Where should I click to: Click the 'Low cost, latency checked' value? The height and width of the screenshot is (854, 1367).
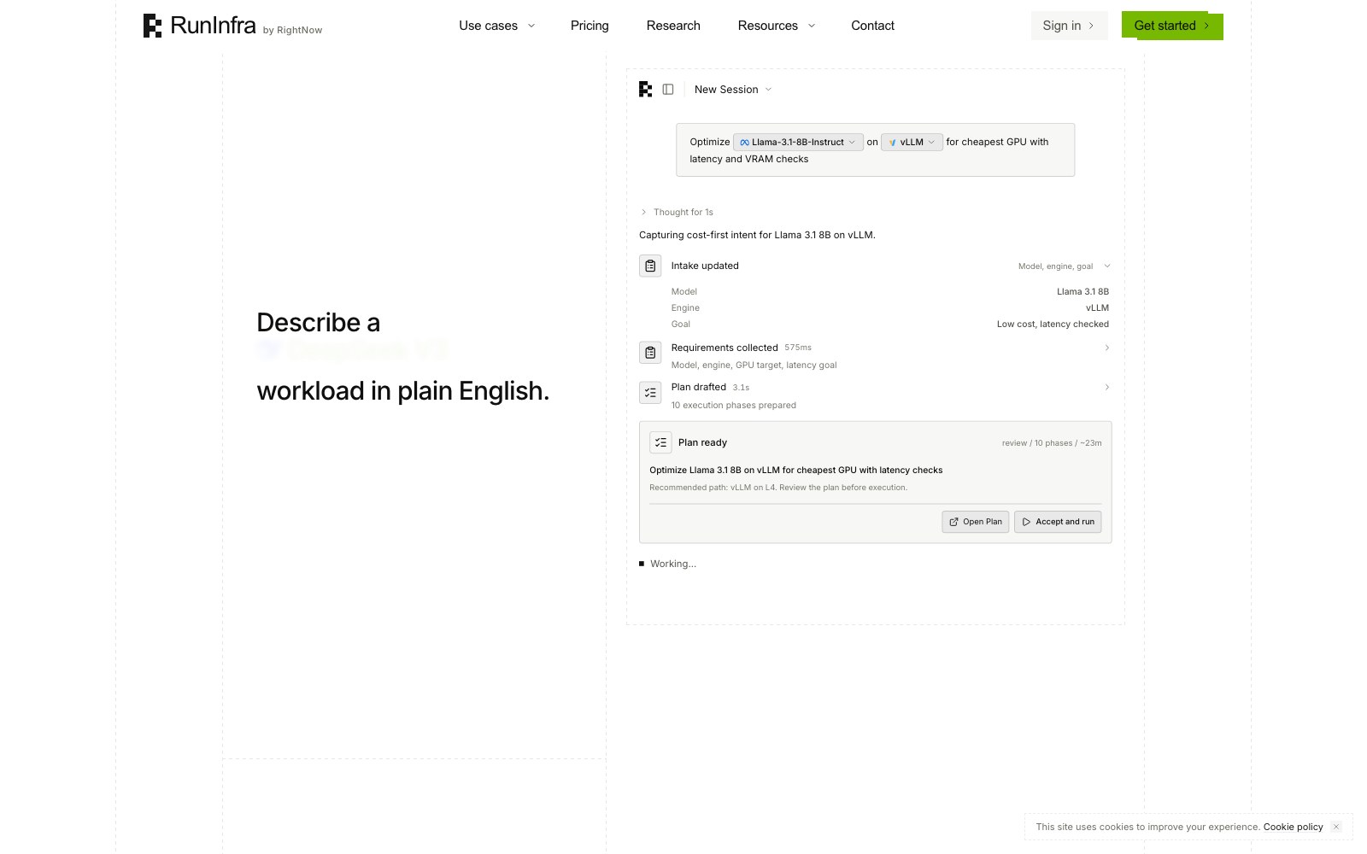point(1053,324)
